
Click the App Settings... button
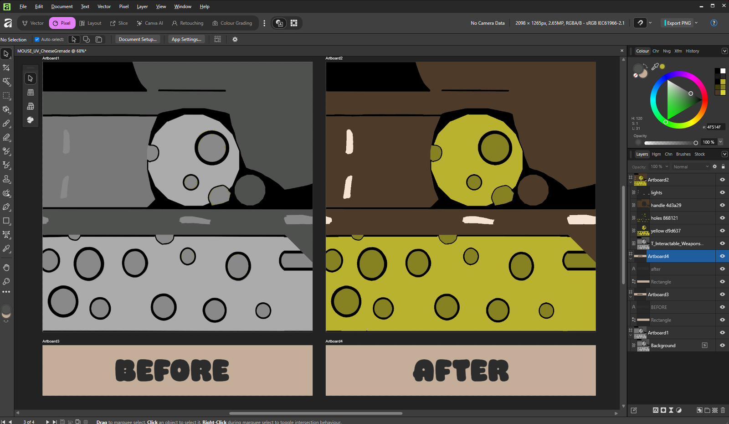coord(186,39)
